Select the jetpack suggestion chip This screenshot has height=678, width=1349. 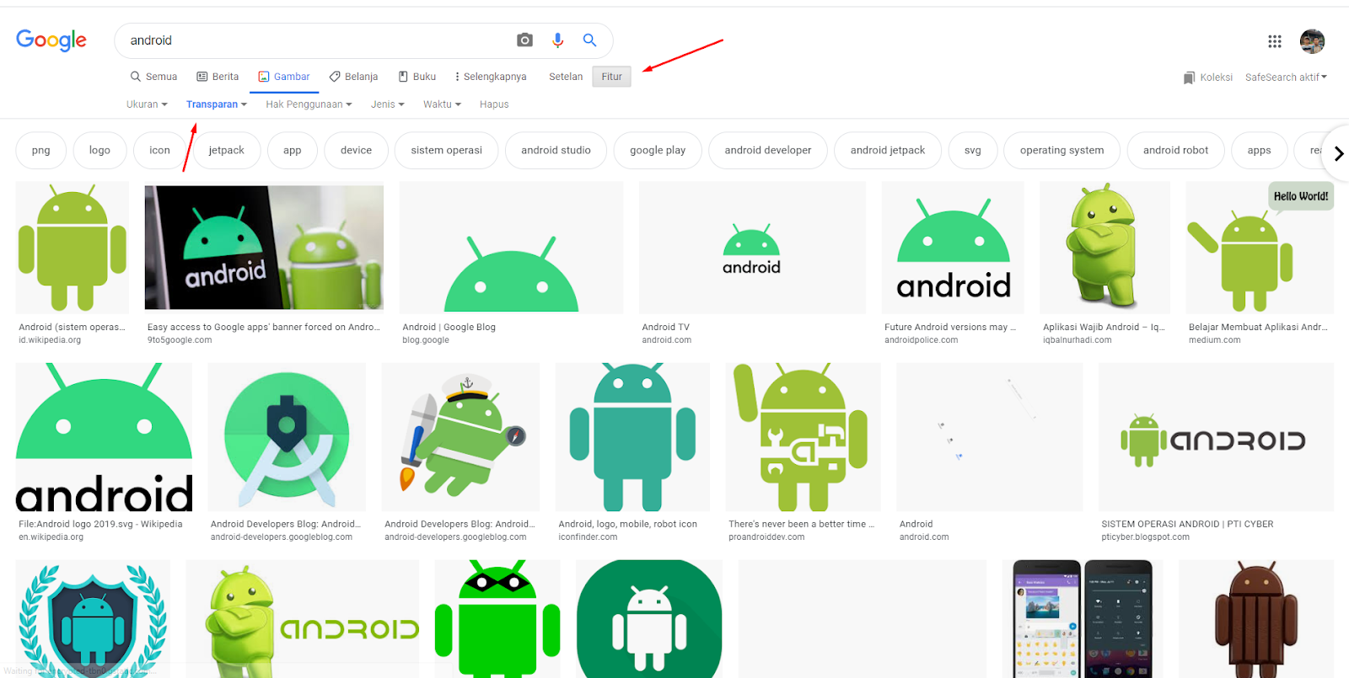click(226, 151)
